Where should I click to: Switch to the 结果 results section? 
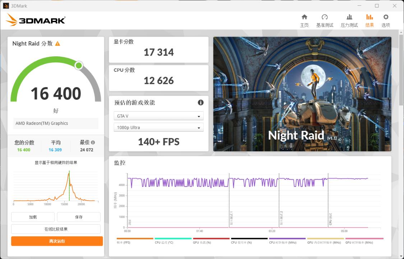click(x=370, y=20)
